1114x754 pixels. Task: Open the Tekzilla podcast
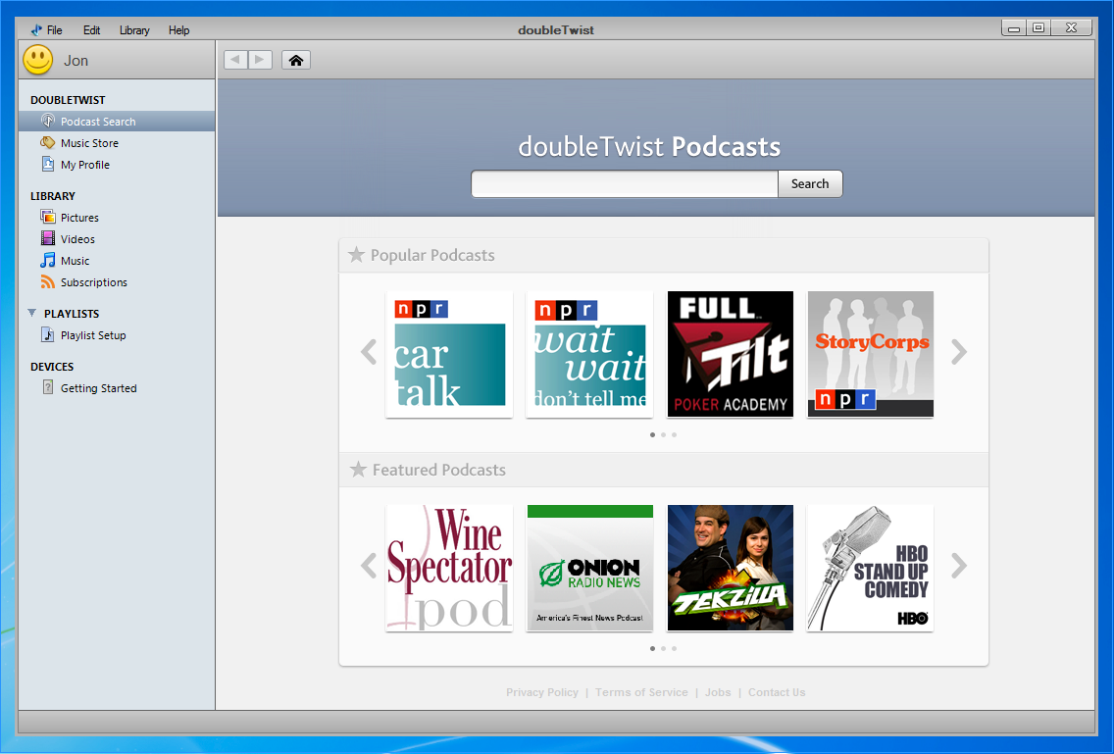[x=731, y=568]
